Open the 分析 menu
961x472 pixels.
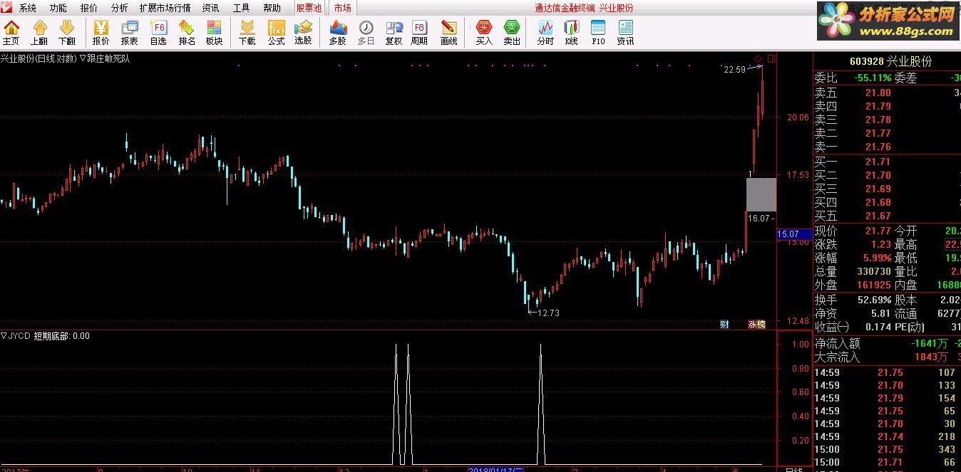[120, 8]
